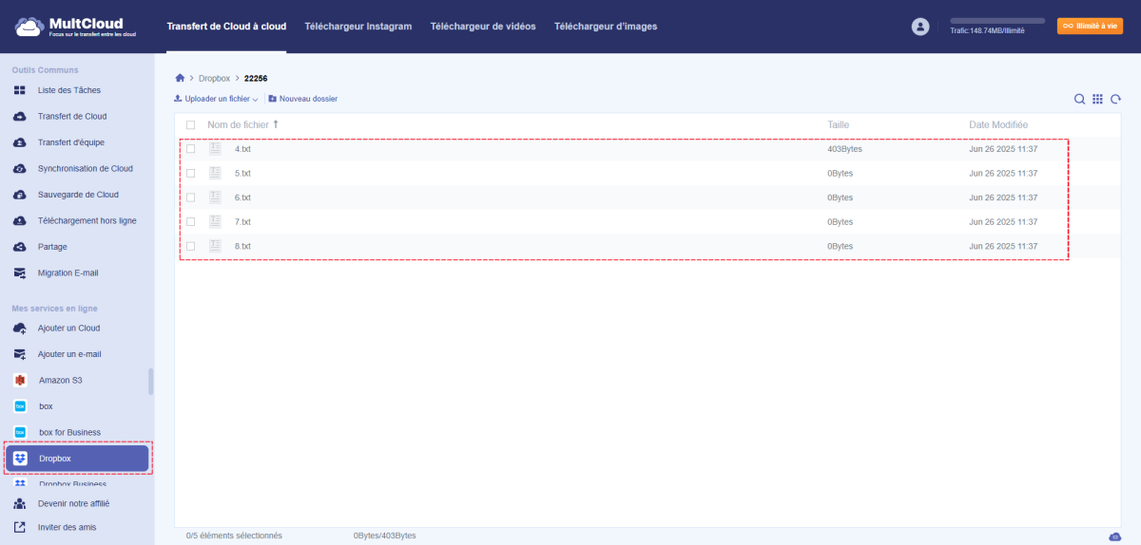Switch to Transfert de Cloud à cloud tab
1141x545 pixels.
tap(226, 27)
